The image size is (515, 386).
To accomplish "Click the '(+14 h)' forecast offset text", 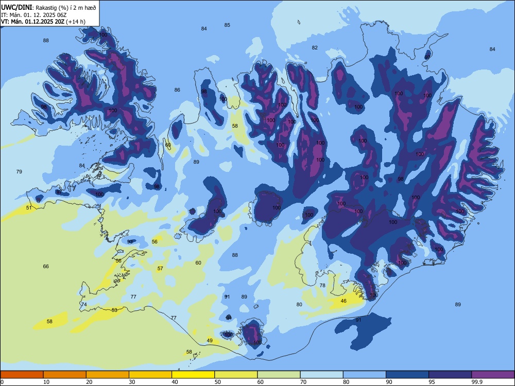I will [76, 22].
